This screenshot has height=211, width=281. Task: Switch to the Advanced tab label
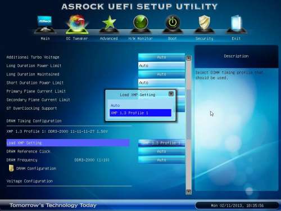(109, 38)
